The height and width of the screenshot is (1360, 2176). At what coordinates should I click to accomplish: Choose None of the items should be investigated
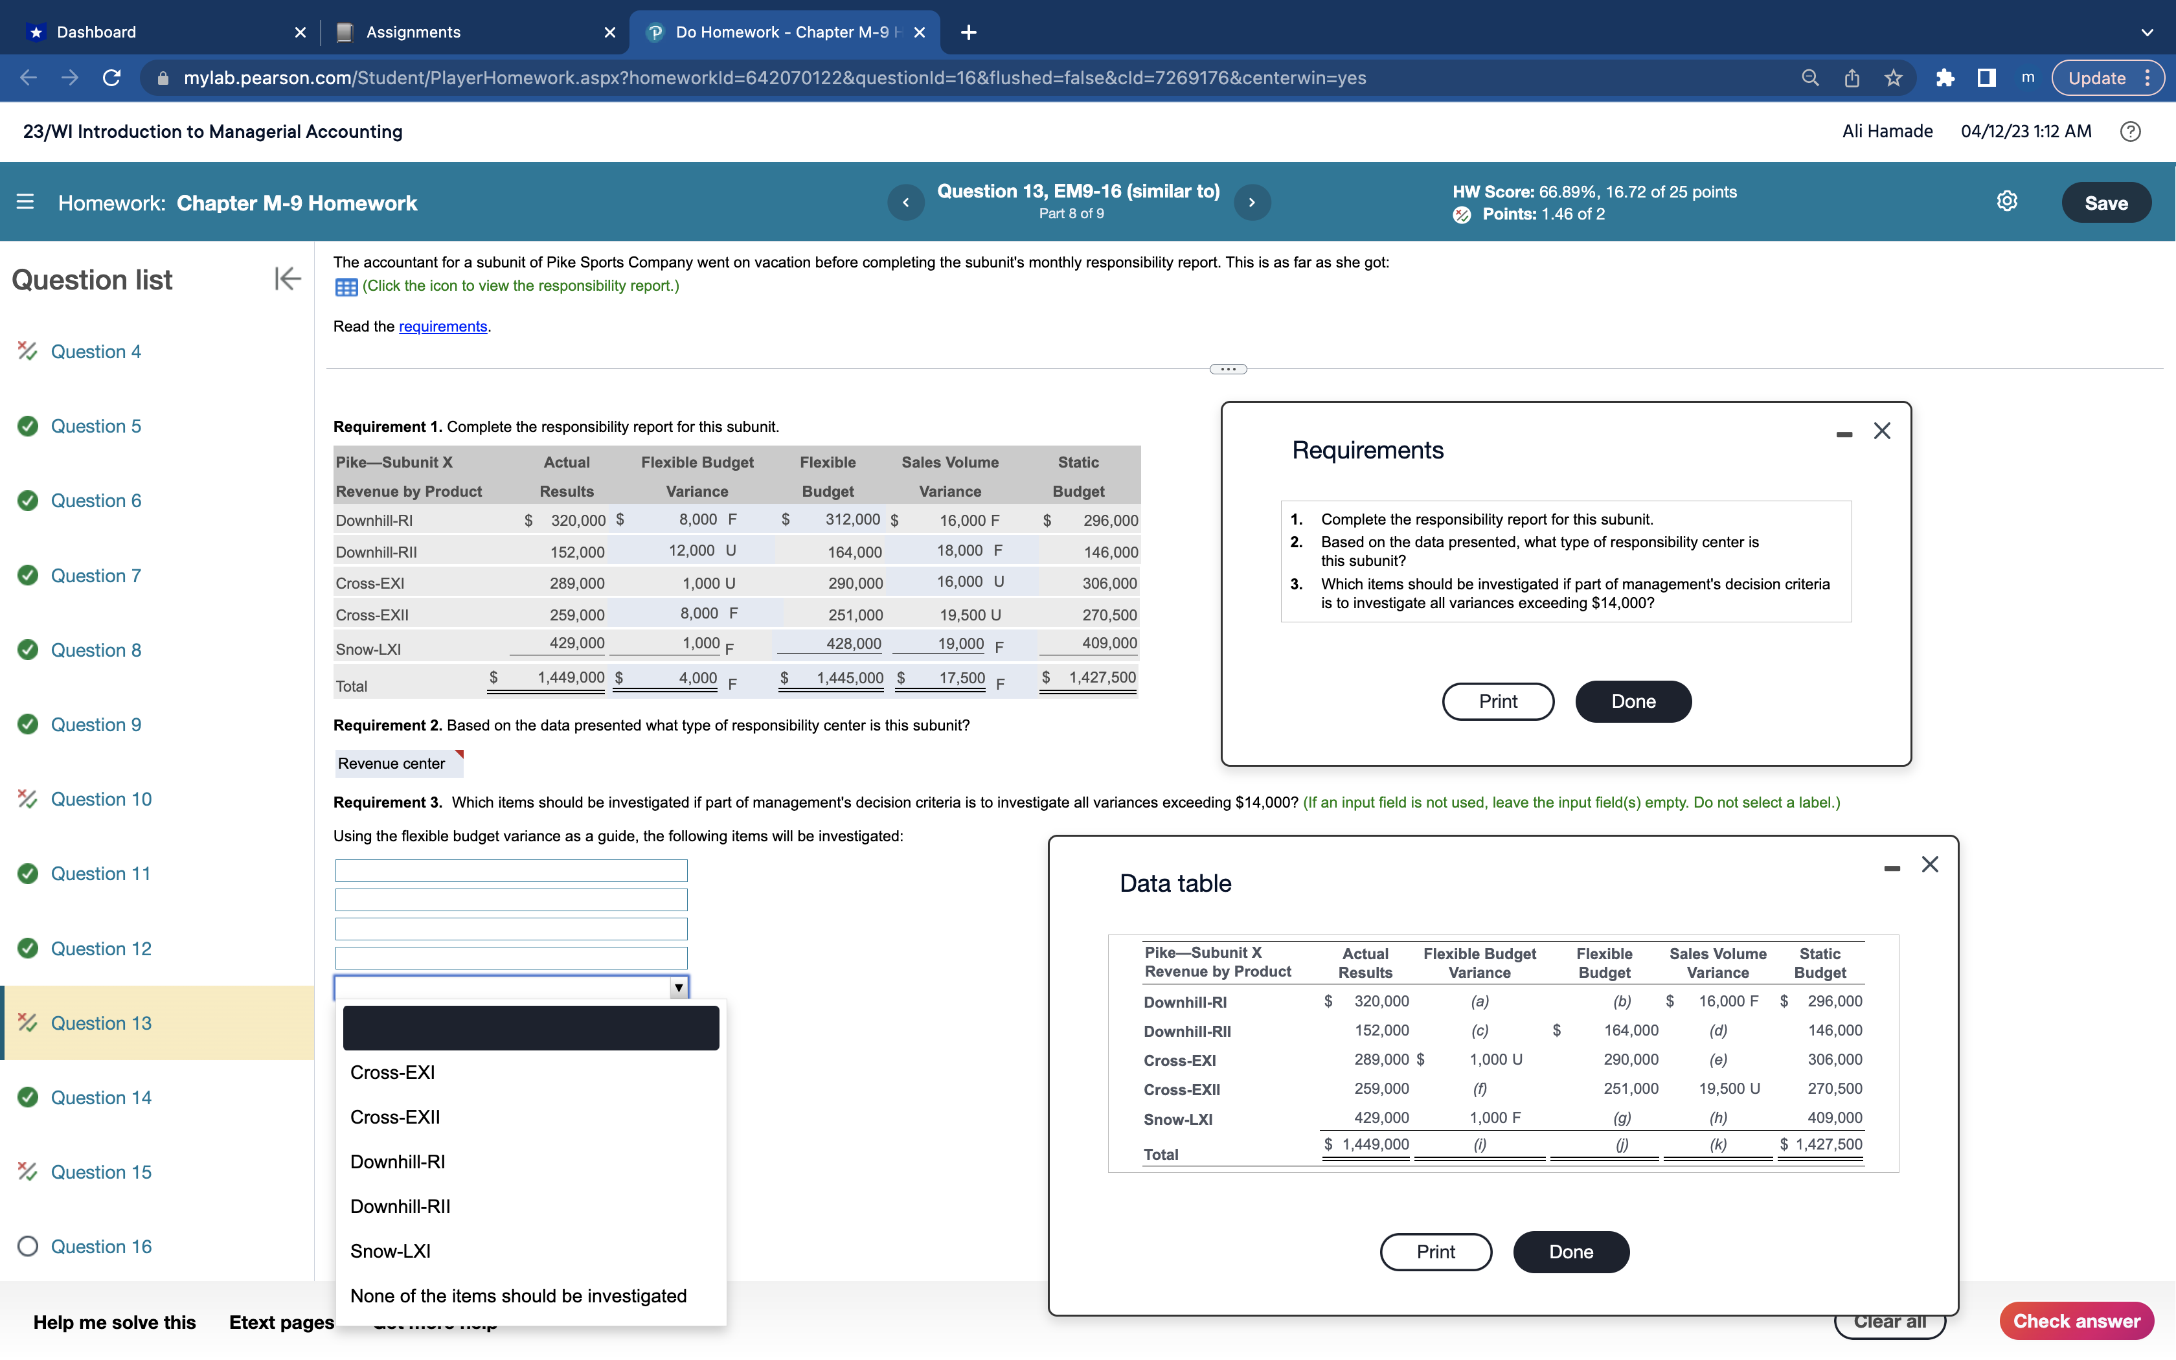[x=518, y=1295]
